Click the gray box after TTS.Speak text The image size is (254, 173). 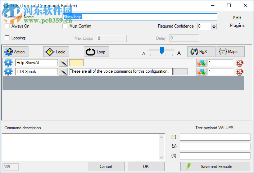180,72
